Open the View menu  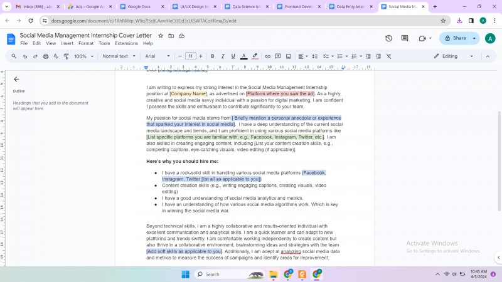click(x=51, y=43)
